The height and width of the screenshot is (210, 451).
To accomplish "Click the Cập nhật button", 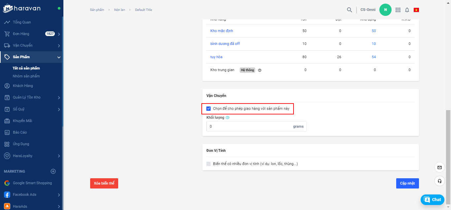I will 407,183.
